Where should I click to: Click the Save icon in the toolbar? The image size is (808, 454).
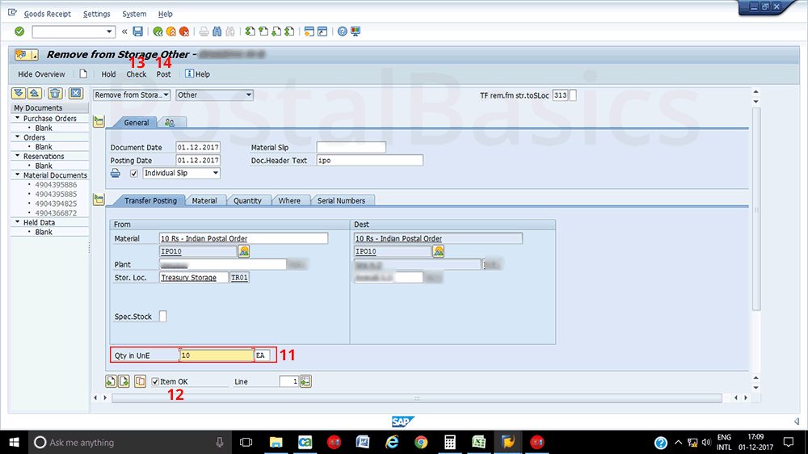[x=138, y=32]
